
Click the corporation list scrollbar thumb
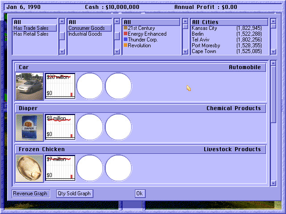pyautogui.click(x=185, y=27)
